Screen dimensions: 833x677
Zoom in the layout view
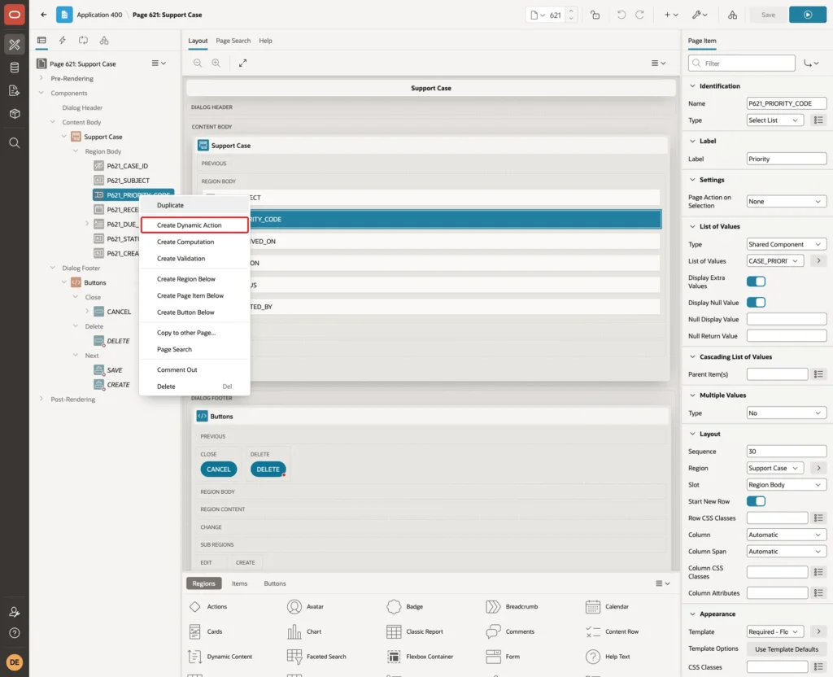coord(216,63)
